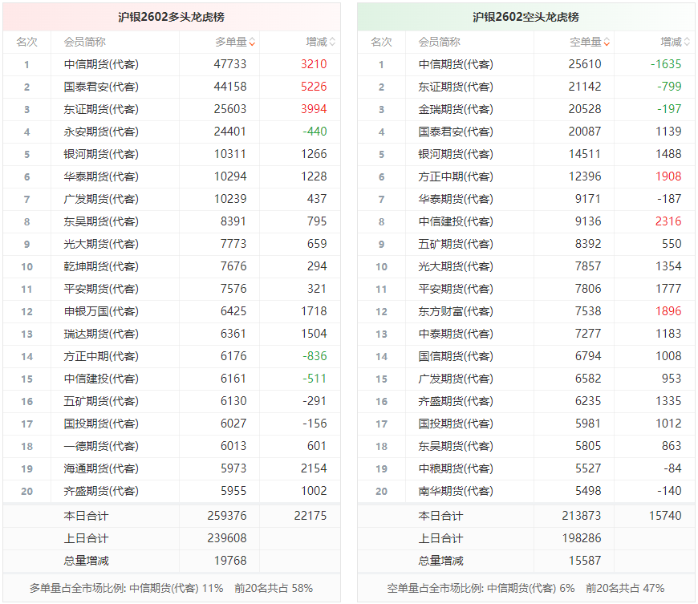Click short table 上日合计 value 198286

pos(582,538)
